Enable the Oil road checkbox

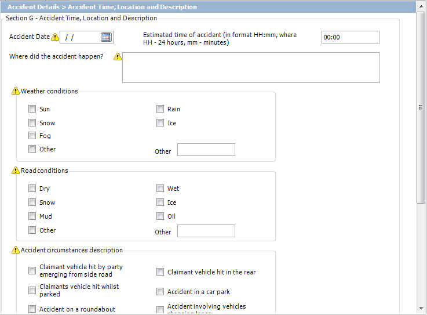[x=160, y=216]
